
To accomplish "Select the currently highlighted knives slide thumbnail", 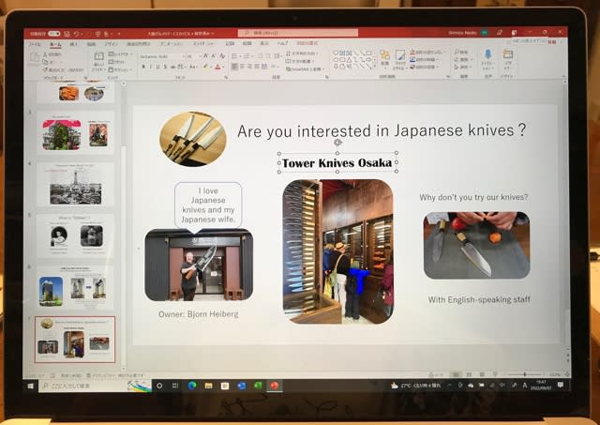I will [75, 340].
